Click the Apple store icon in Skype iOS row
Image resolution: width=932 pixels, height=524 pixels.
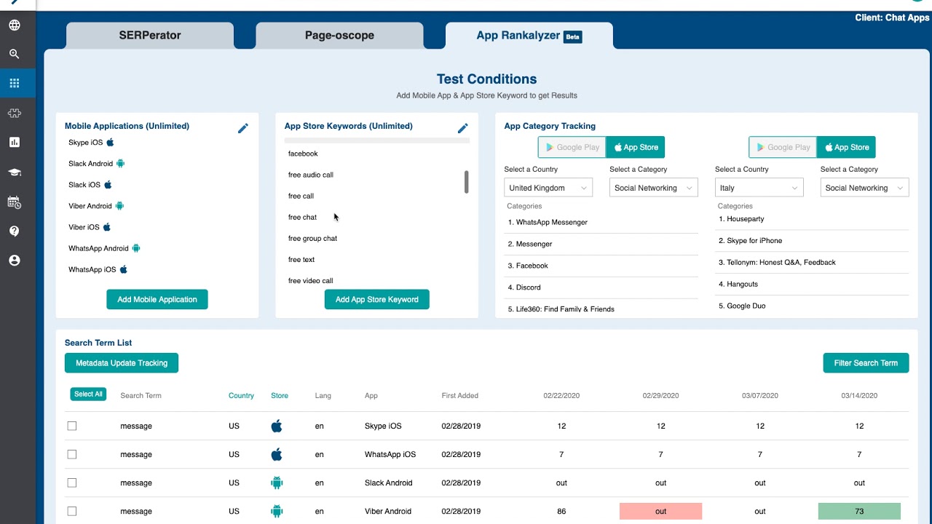click(277, 426)
